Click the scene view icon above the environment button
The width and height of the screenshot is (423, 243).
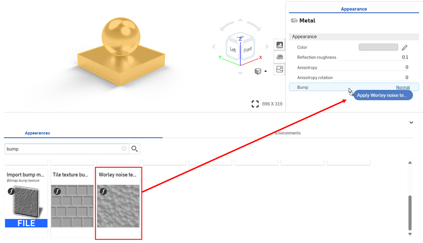(280, 45)
